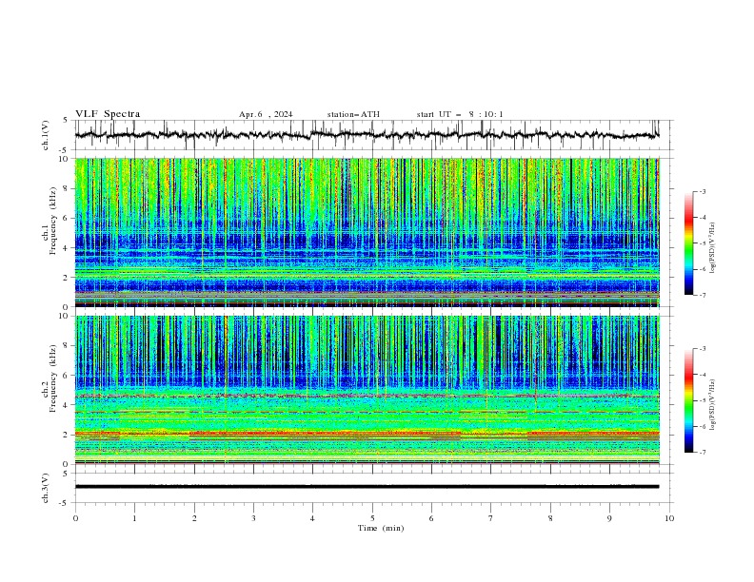Click the "-3" tick on lower color bar
Image resolution: width=754 pixels, height=582 pixels.
pos(703,349)
